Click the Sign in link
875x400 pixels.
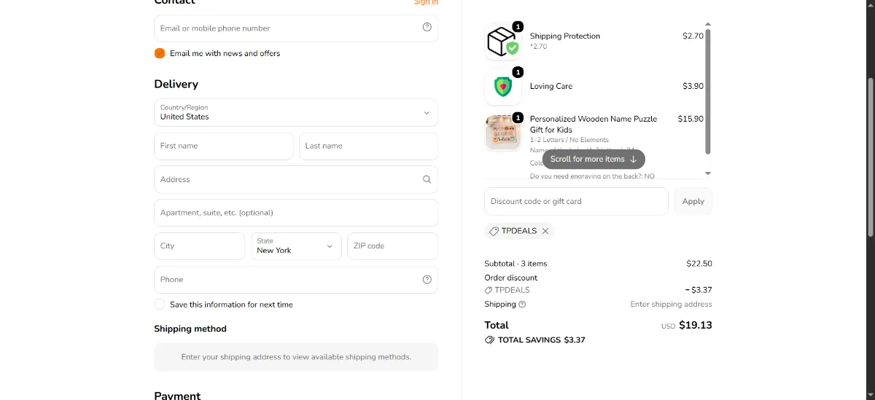pyautogui.click(x=426, y=2)
